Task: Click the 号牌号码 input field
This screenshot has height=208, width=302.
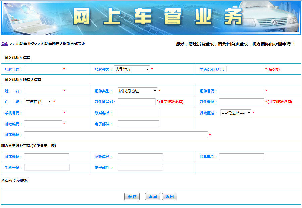Action: 43,69
